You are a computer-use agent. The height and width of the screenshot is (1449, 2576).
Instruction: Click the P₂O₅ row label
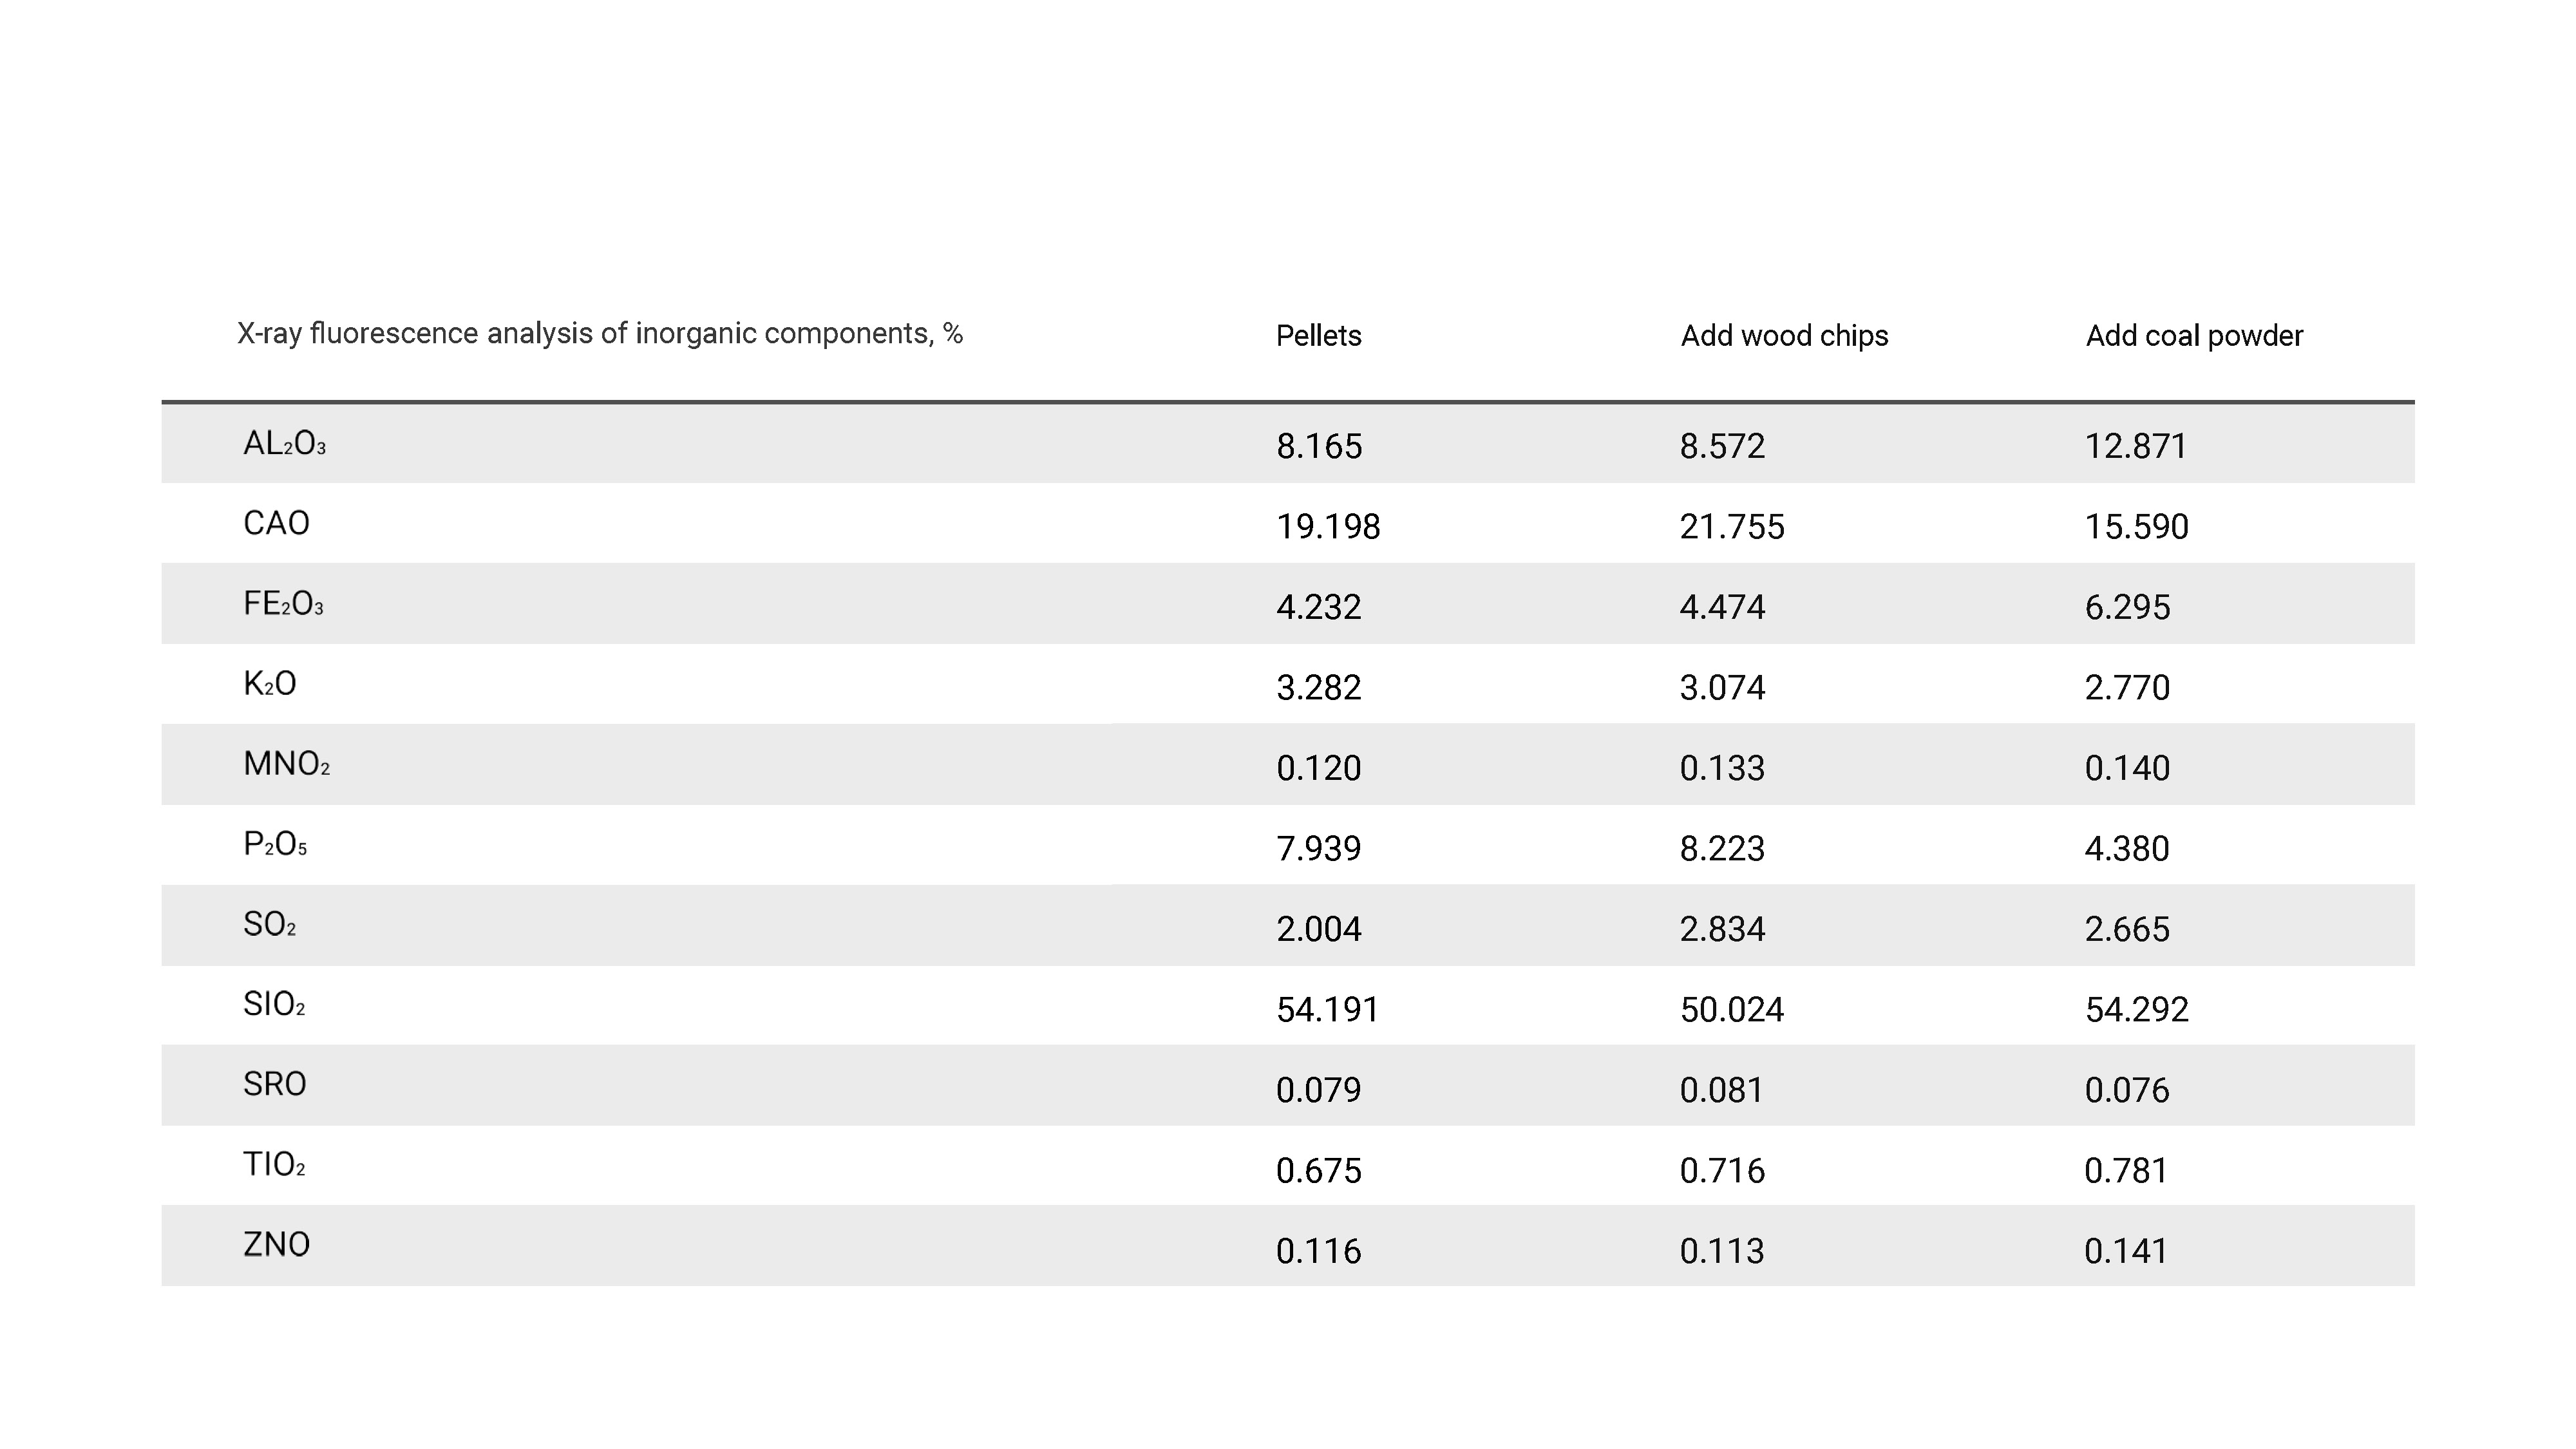275,846
